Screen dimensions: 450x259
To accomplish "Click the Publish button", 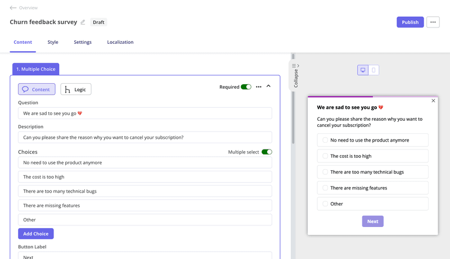I will [410, 22].
